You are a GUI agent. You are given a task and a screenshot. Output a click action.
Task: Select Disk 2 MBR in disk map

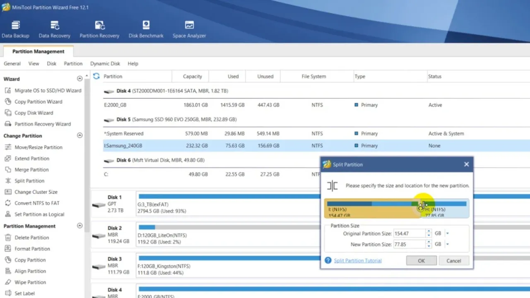(x=113, y=235)
